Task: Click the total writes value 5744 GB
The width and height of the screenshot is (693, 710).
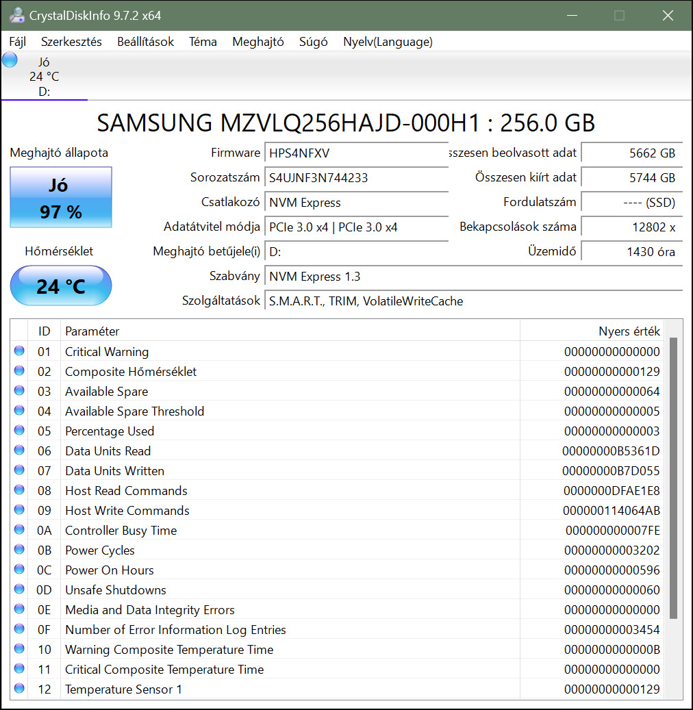Action: [632, 177]
